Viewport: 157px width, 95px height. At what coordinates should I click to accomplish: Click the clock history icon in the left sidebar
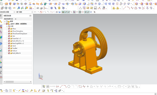(x=1, y=57)
